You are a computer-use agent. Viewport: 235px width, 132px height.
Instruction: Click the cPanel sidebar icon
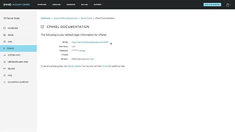pyautogui.click(x=4, y=48)
